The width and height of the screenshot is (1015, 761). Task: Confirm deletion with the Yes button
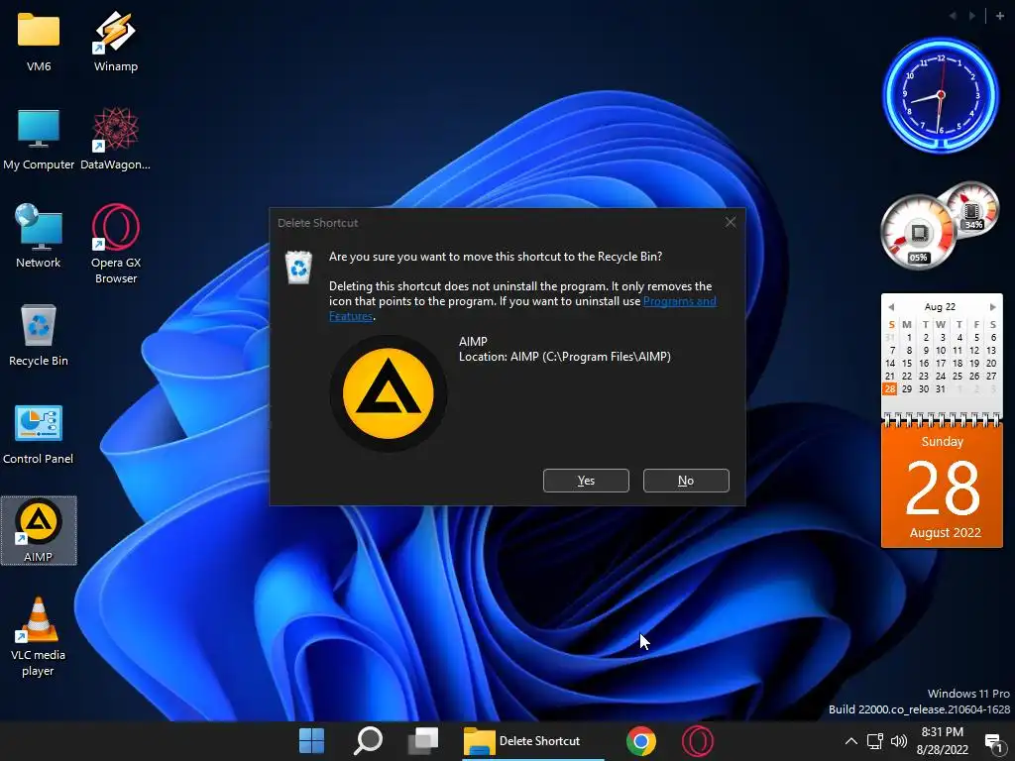(x=586, y=481)
